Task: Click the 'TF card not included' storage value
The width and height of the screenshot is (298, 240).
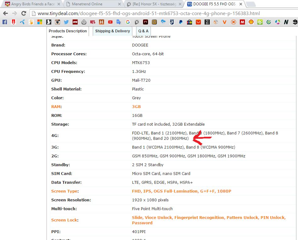Action: (x=168, y=124)
